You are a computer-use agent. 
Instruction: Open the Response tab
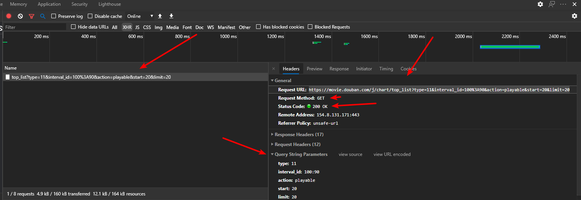339,69
